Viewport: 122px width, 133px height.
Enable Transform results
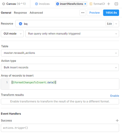coord(115,96)
